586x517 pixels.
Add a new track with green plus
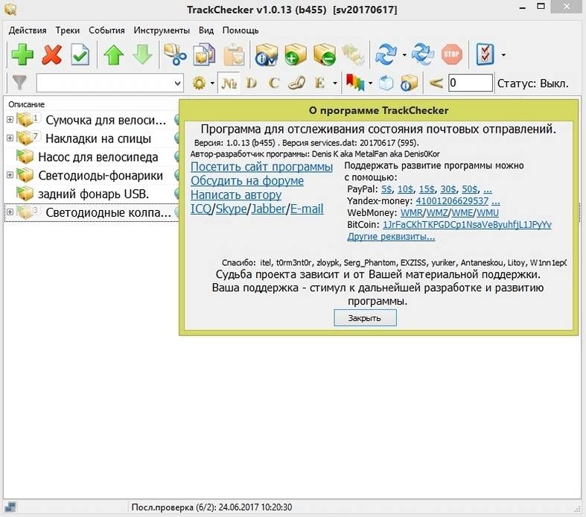(x=22, y=55)
